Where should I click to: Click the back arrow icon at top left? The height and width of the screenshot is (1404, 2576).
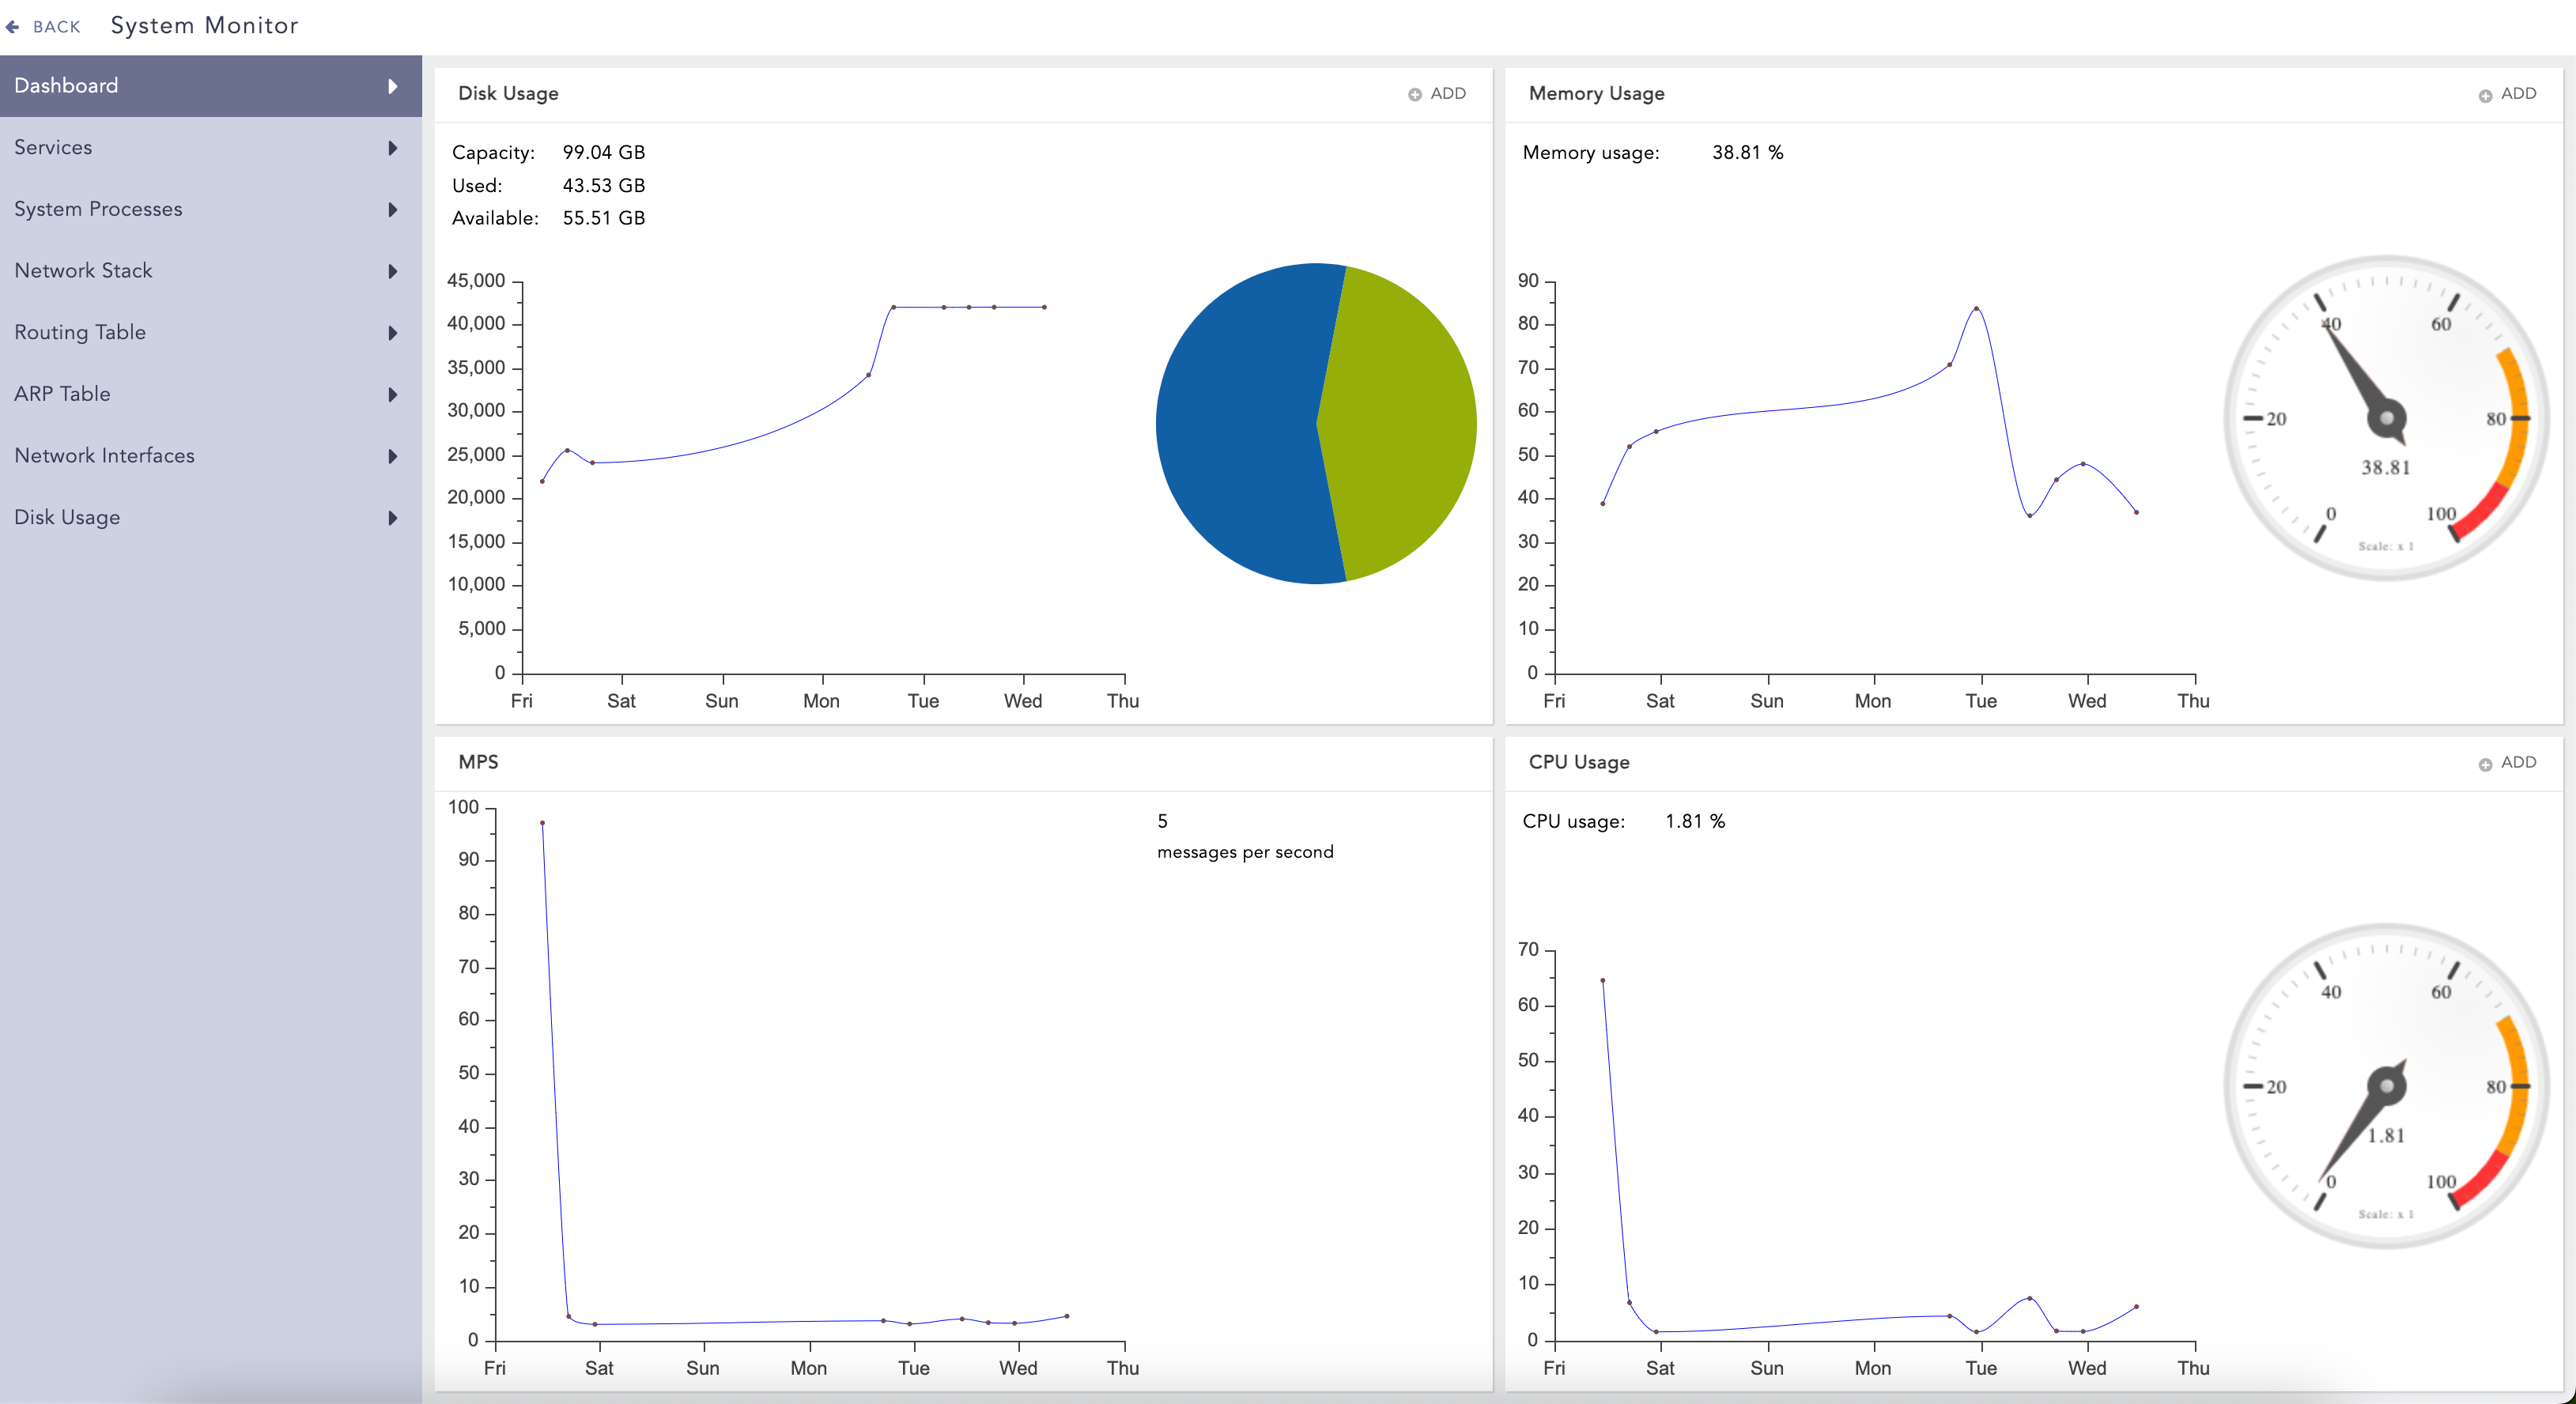[x=14, y=26]
